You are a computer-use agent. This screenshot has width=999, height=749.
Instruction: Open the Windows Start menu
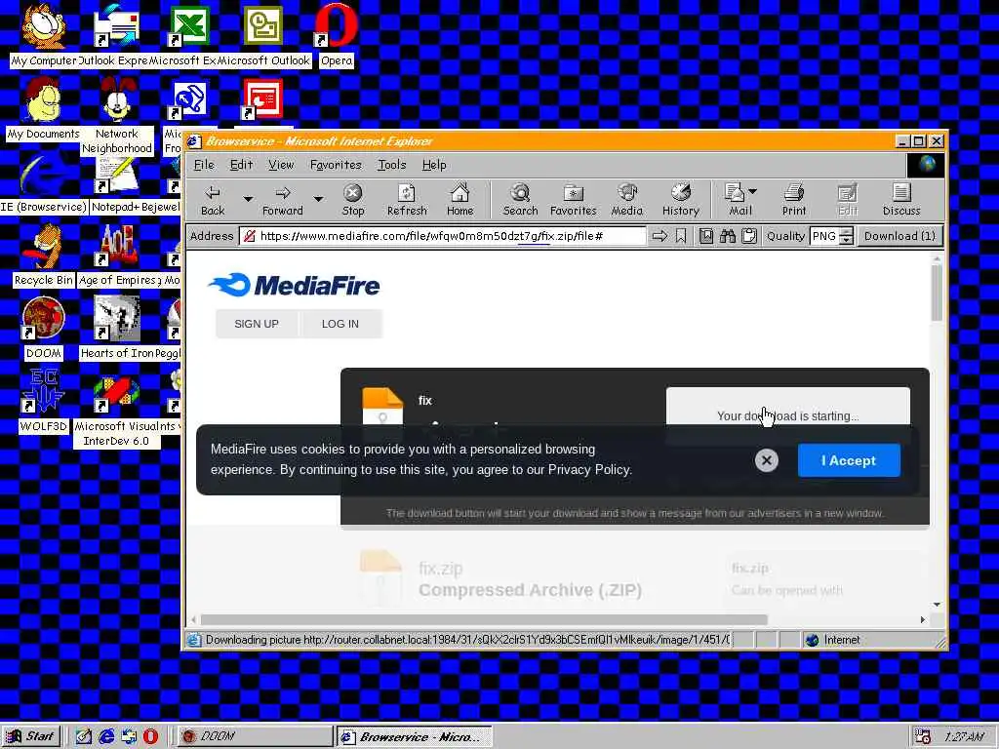point(31,736)
